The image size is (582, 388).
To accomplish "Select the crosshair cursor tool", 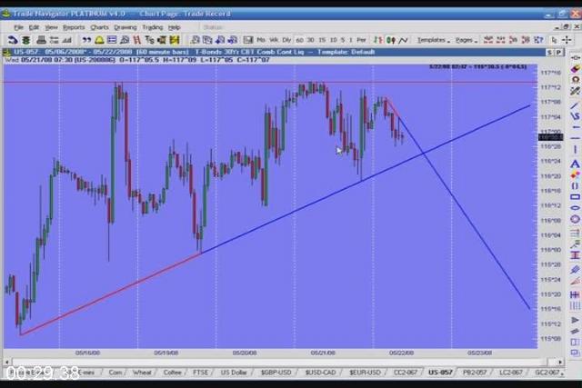I will click(x=567, y=40).
